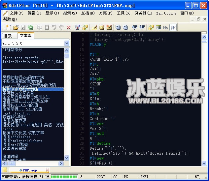The height and width of the screenshot is (181, 209).
Task: Toggle the W word wrap button
Action: pos(173,28)
